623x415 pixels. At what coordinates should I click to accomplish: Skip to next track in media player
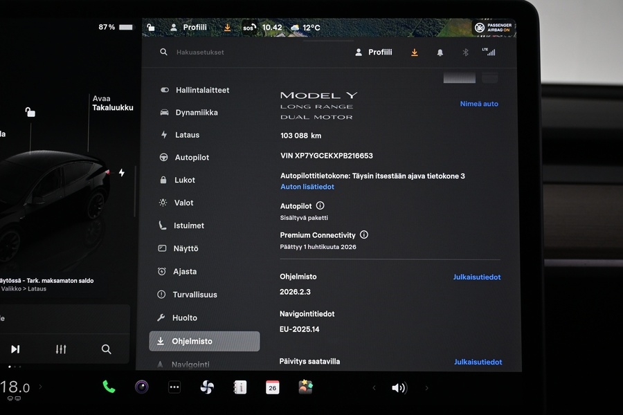(15, 349)
